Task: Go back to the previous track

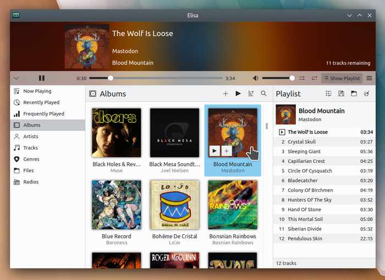Action: pyautogui.click(x=29, y=78)
